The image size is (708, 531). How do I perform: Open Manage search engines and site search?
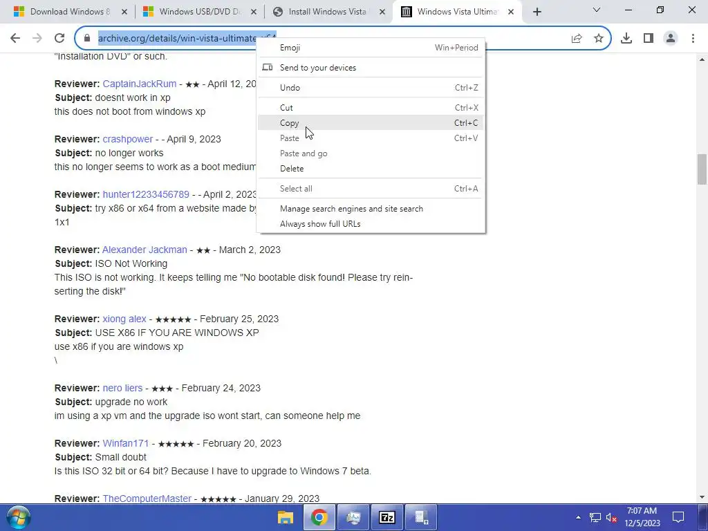(x=371, y=209)
